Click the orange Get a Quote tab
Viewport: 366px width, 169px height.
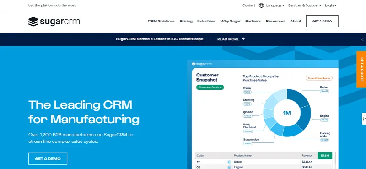pyautogui.click(x=361, y=70)
